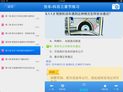Tap the camera icon in the header
This screenshot has width=123, height=92.
[x=116, y=7]
